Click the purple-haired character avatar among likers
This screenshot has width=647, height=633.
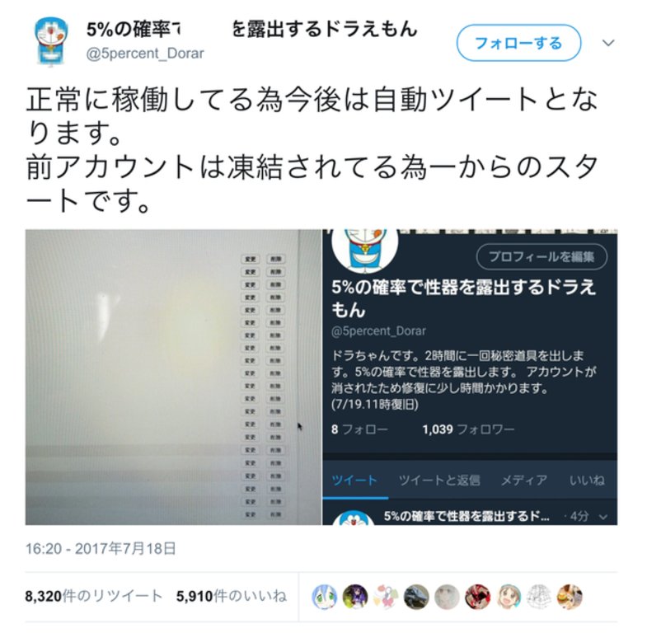355,597
